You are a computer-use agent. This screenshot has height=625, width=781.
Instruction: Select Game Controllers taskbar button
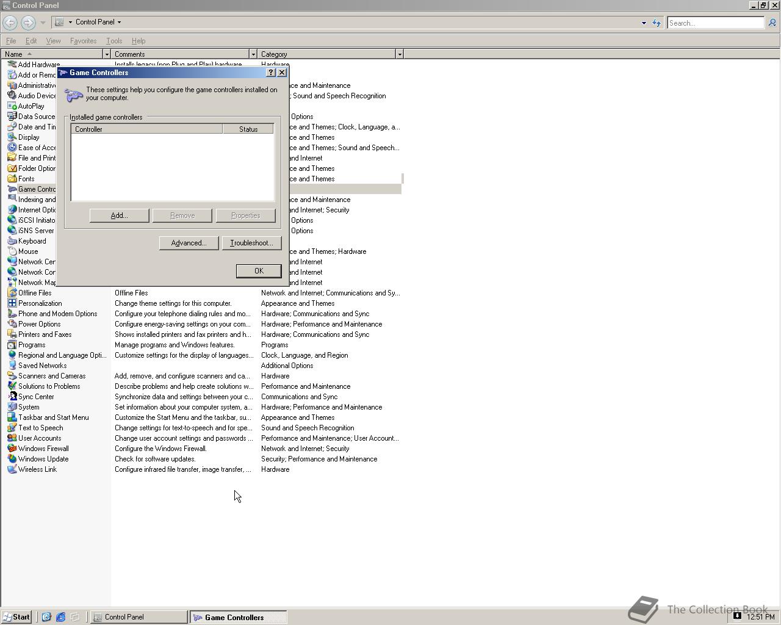click(x=238, y=617)
